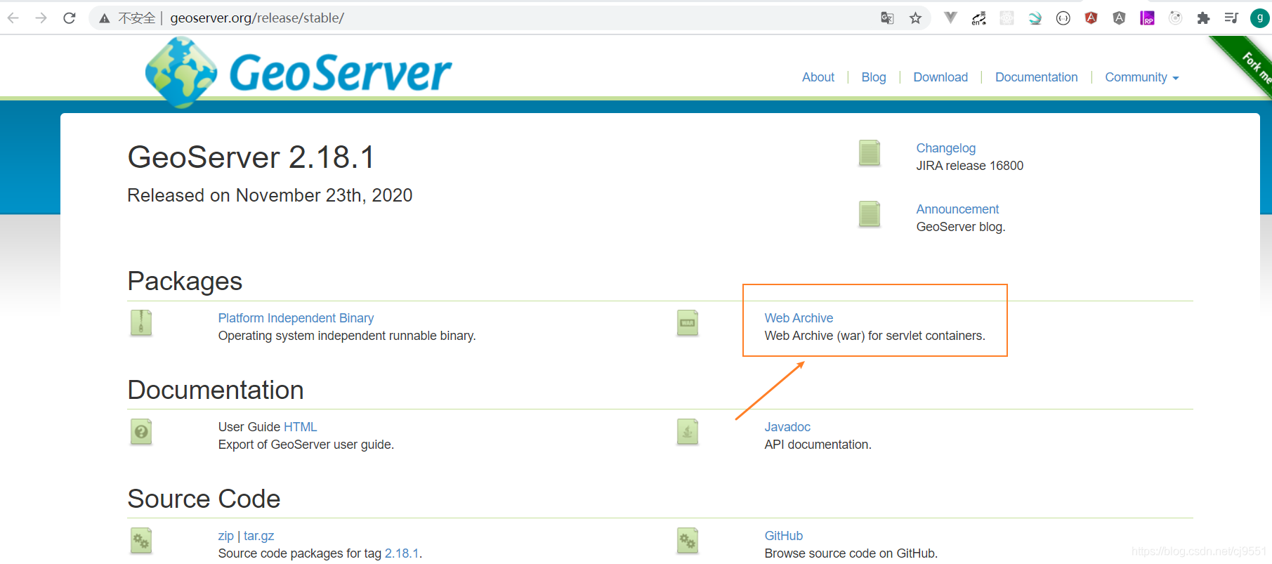Download the Web Archive package
1272x564 pixels.
pyautogui.click(x=799, y=318)
